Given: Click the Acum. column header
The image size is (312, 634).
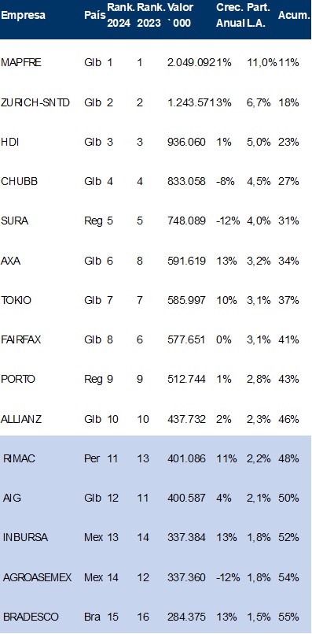Looking at the screenshot, I should (293, 16).
